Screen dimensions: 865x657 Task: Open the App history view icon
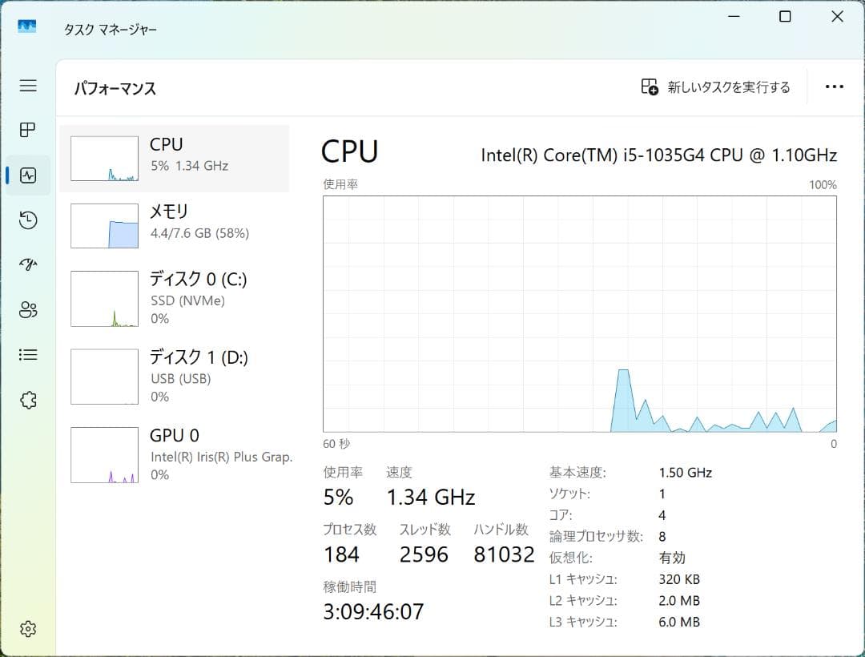point(28,220)
